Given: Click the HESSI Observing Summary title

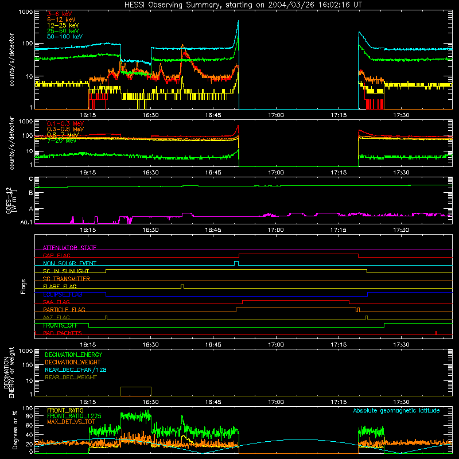Looking at the screenshot, I should tap(243, 5).
